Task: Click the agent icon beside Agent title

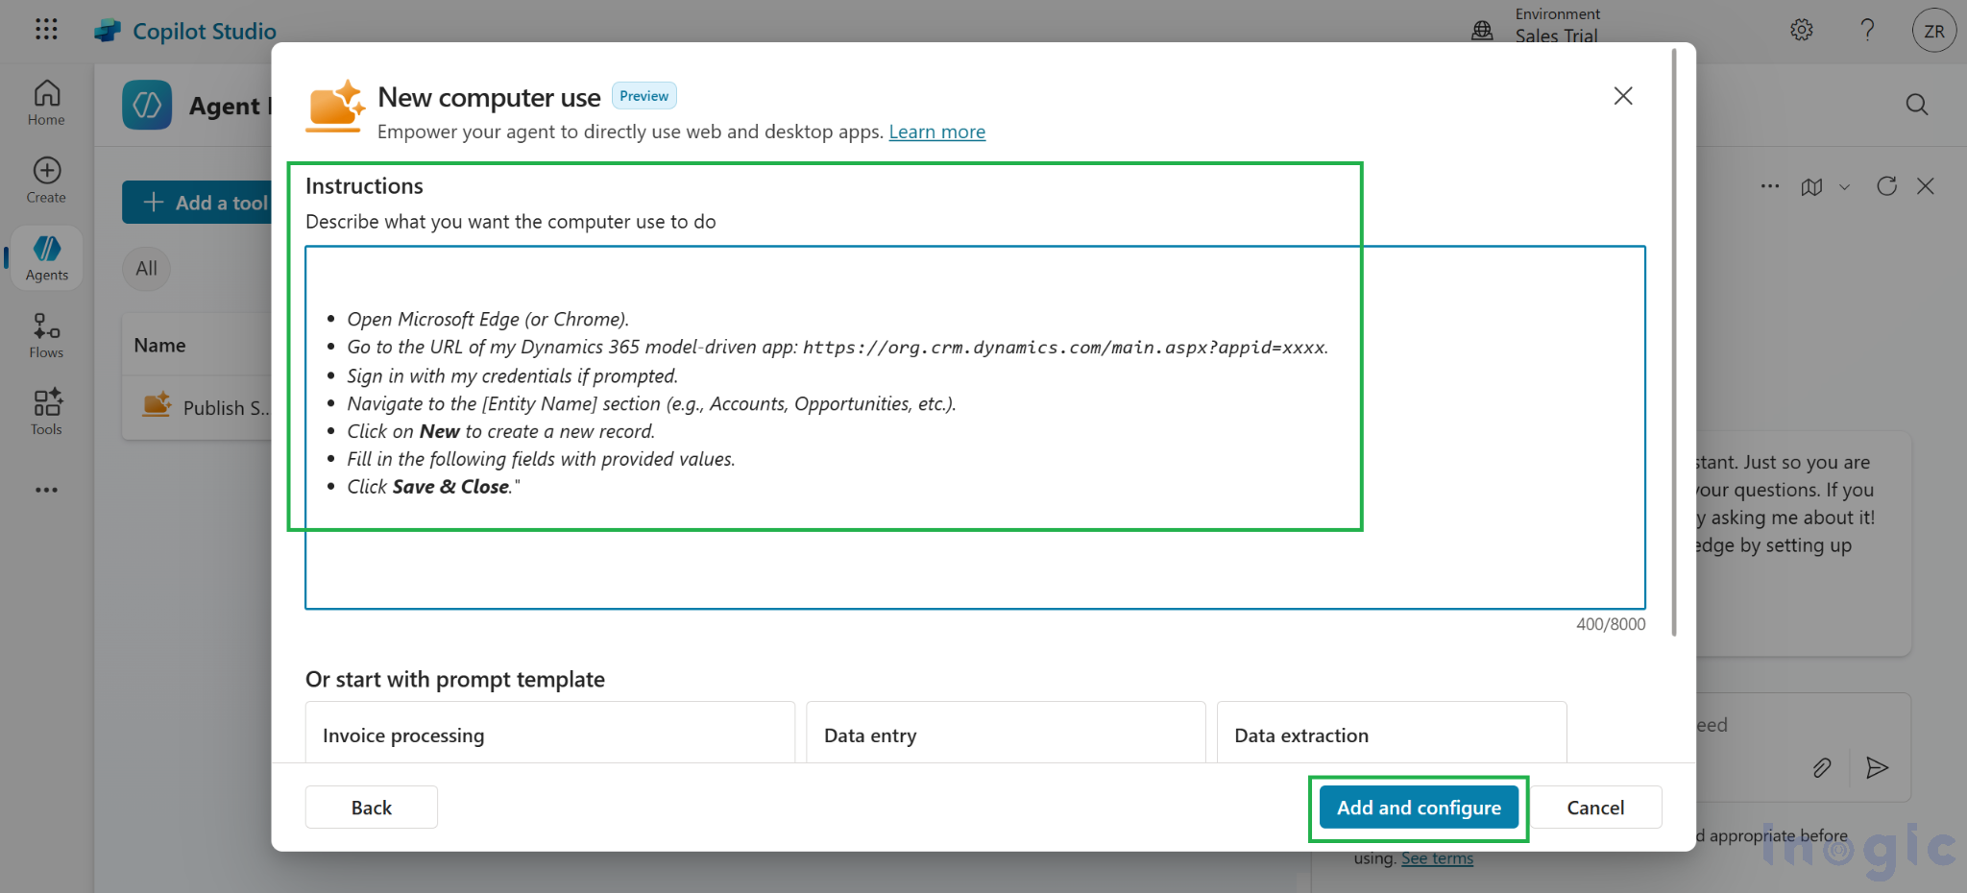Action: [147, 105]
